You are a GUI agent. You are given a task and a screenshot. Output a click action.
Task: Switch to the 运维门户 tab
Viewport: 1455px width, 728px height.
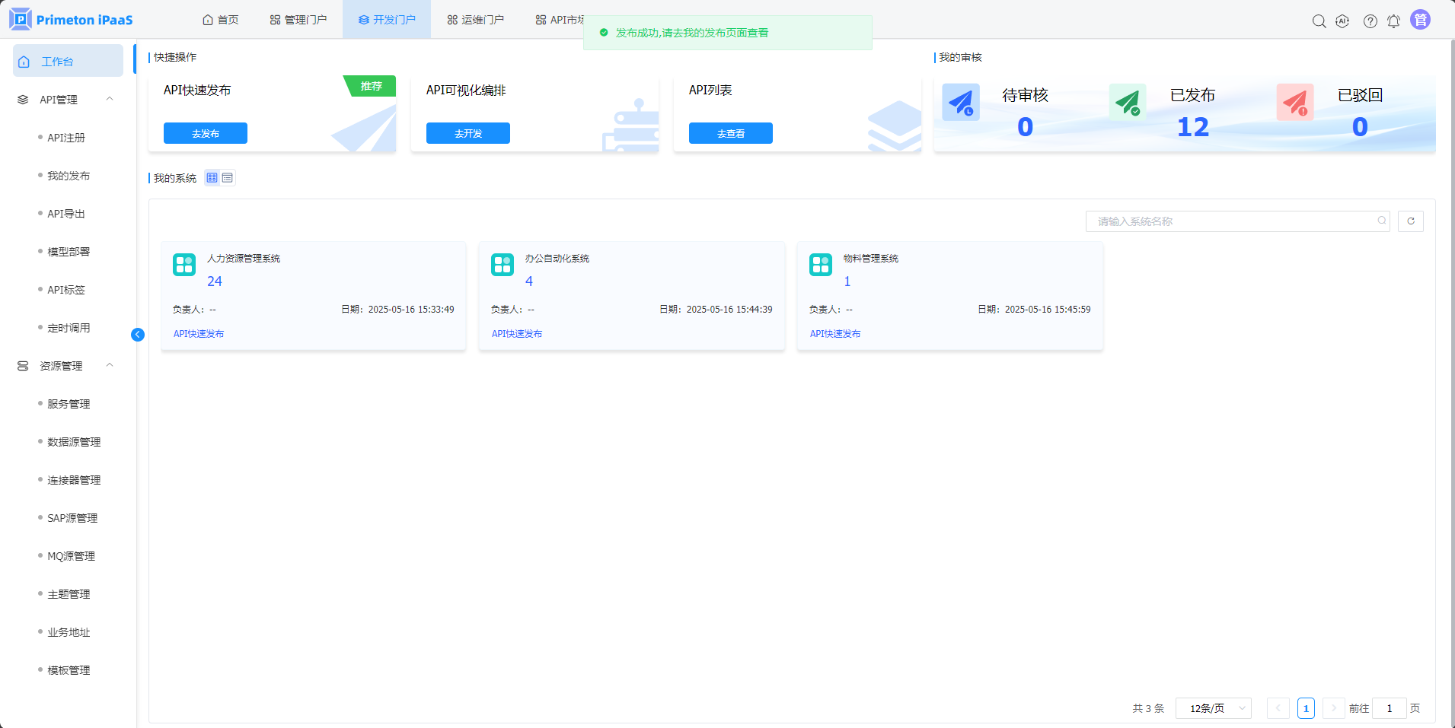pos(475,20)
